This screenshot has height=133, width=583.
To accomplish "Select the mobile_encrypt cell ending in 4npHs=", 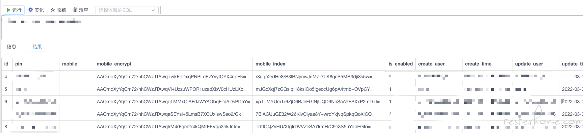I will point(171,77).
